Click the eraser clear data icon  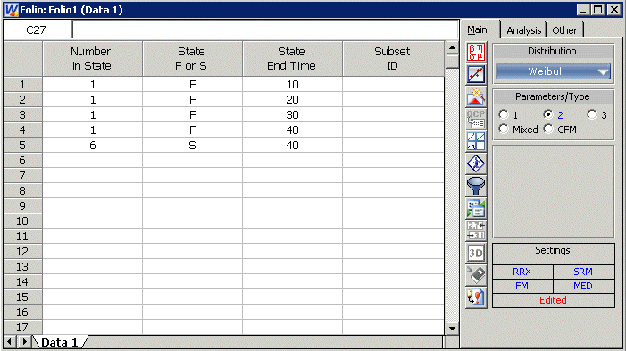click(x=476, y=275)
